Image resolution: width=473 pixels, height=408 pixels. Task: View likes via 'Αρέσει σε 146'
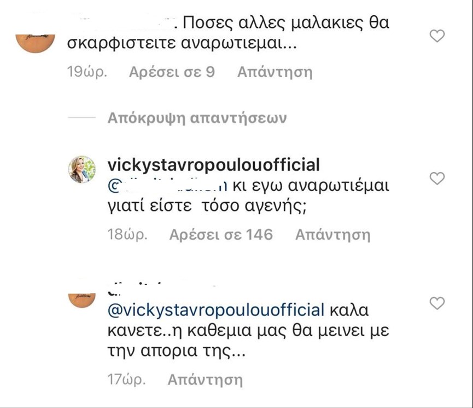[221, 235]
